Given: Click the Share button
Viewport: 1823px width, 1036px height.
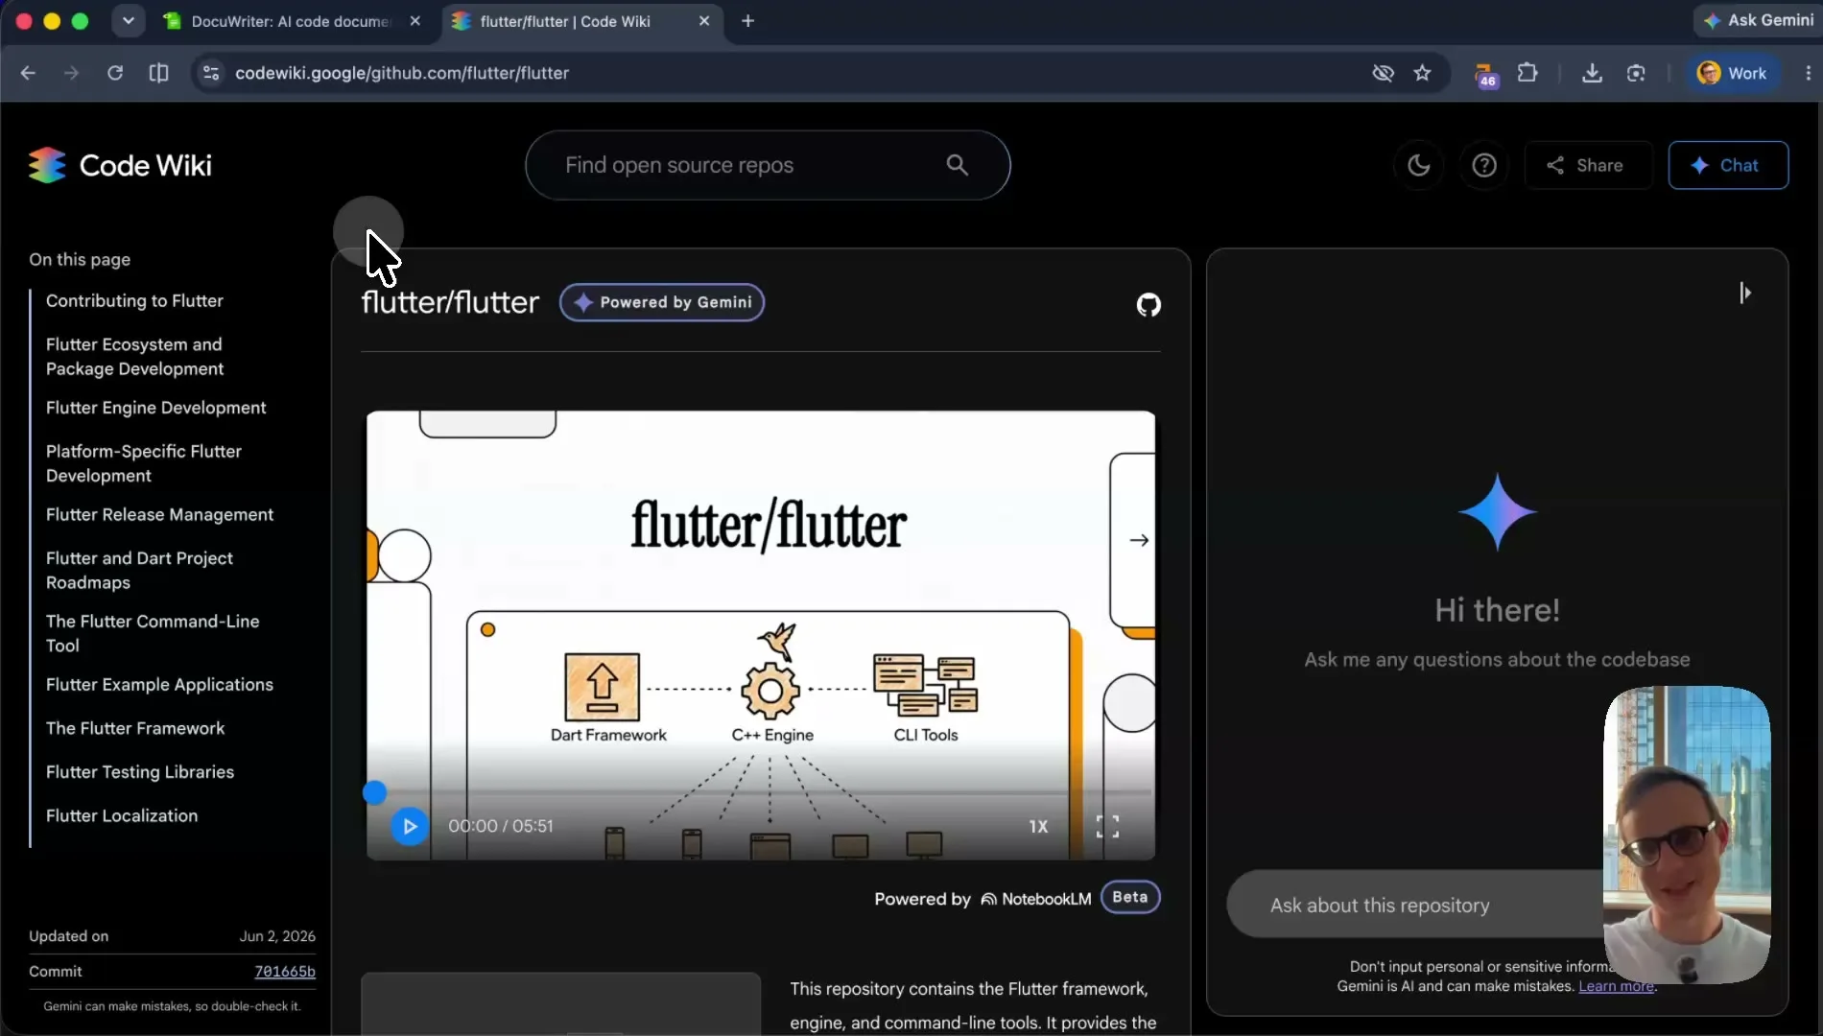Looking at the screenshot, I should tap(1588, 165).
